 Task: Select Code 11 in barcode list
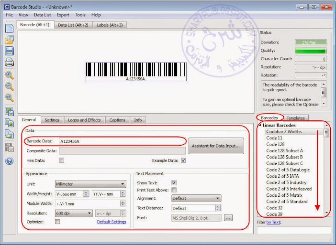click(274, 138)
